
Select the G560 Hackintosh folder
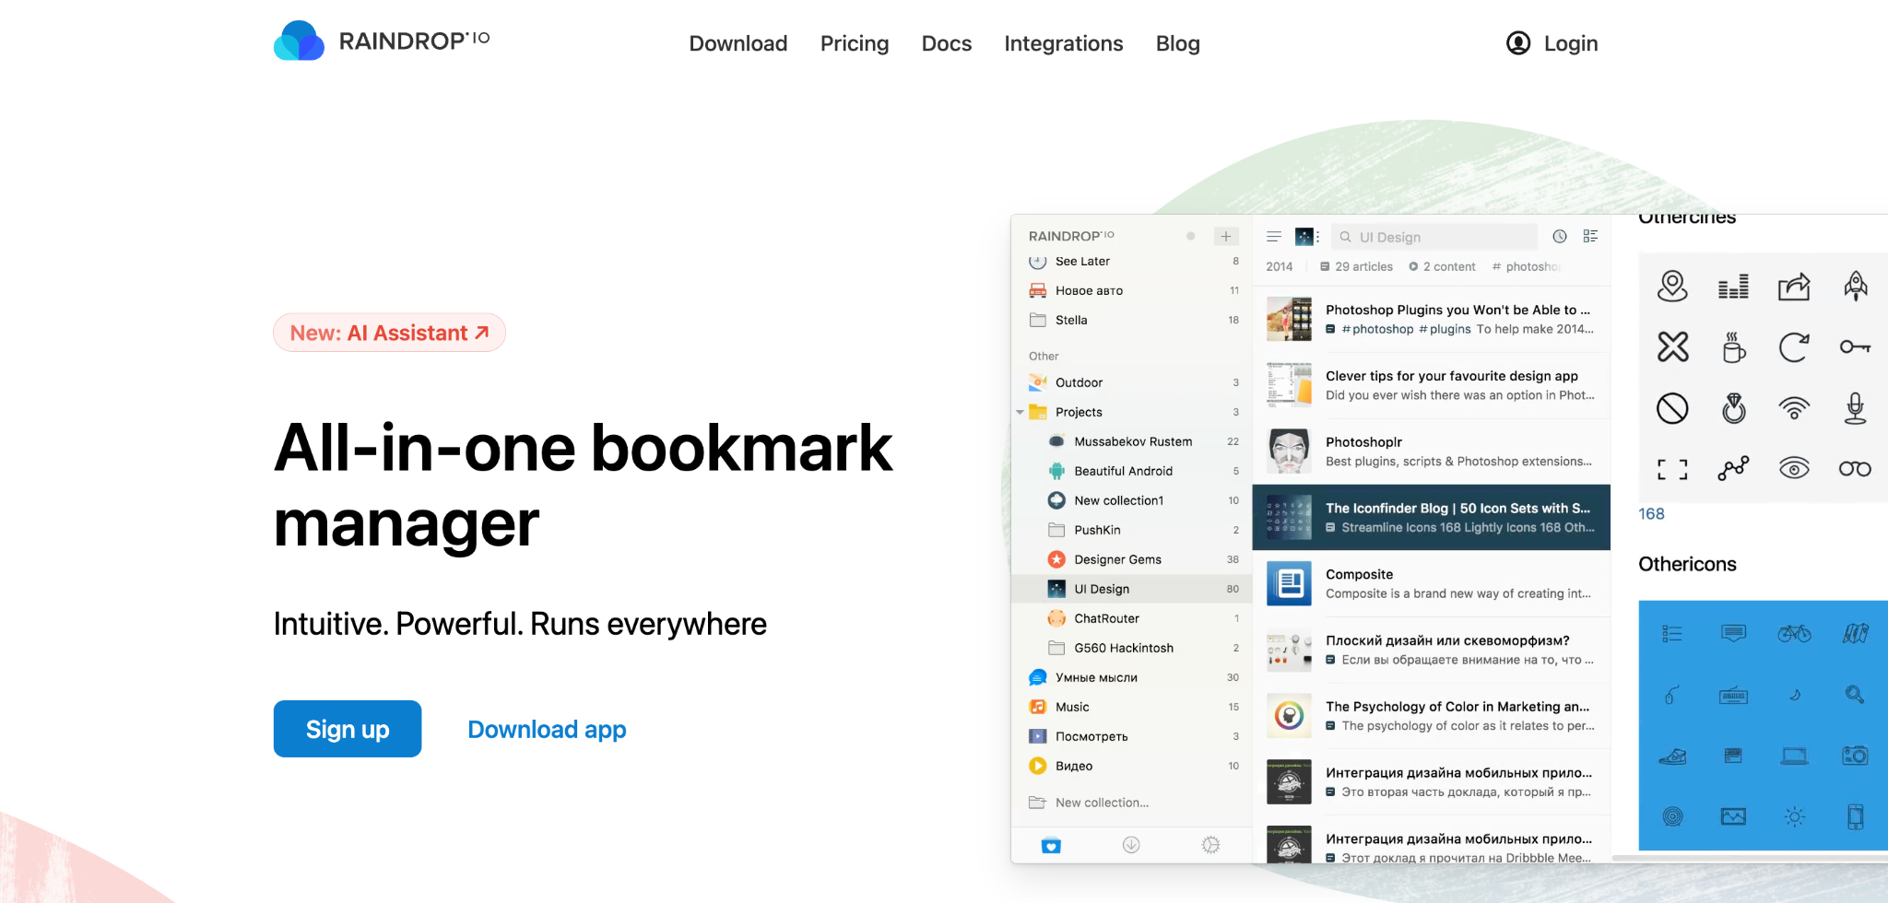1131,648
